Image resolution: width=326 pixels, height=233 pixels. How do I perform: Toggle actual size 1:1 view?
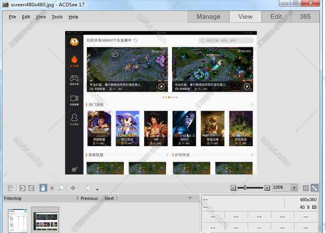point(306,188)
